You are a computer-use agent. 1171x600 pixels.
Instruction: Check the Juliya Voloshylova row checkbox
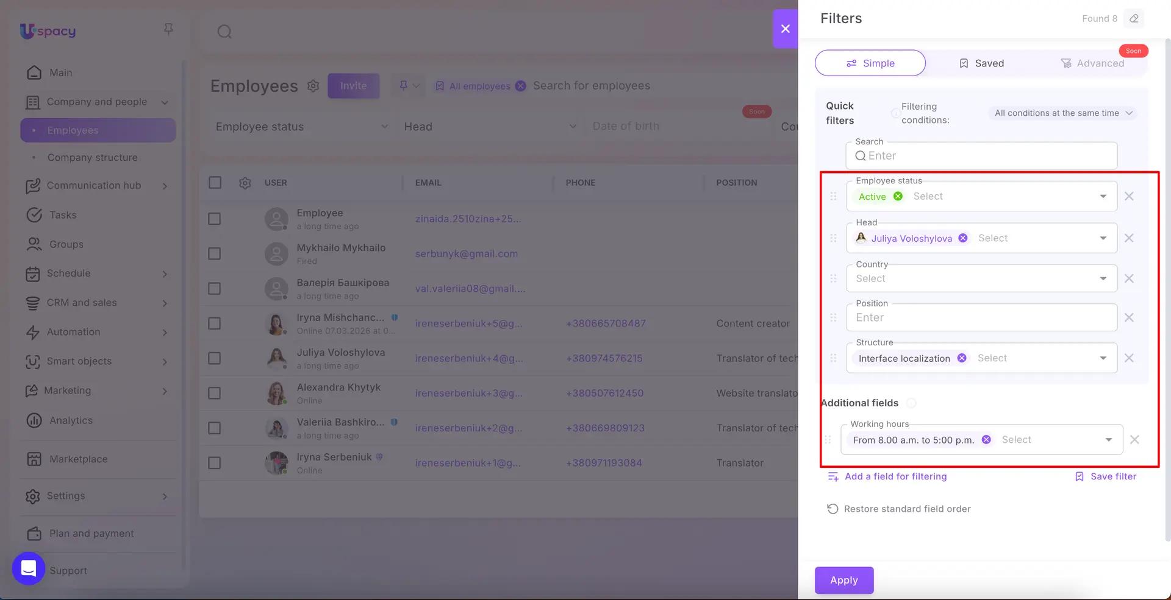coord(214,358)
